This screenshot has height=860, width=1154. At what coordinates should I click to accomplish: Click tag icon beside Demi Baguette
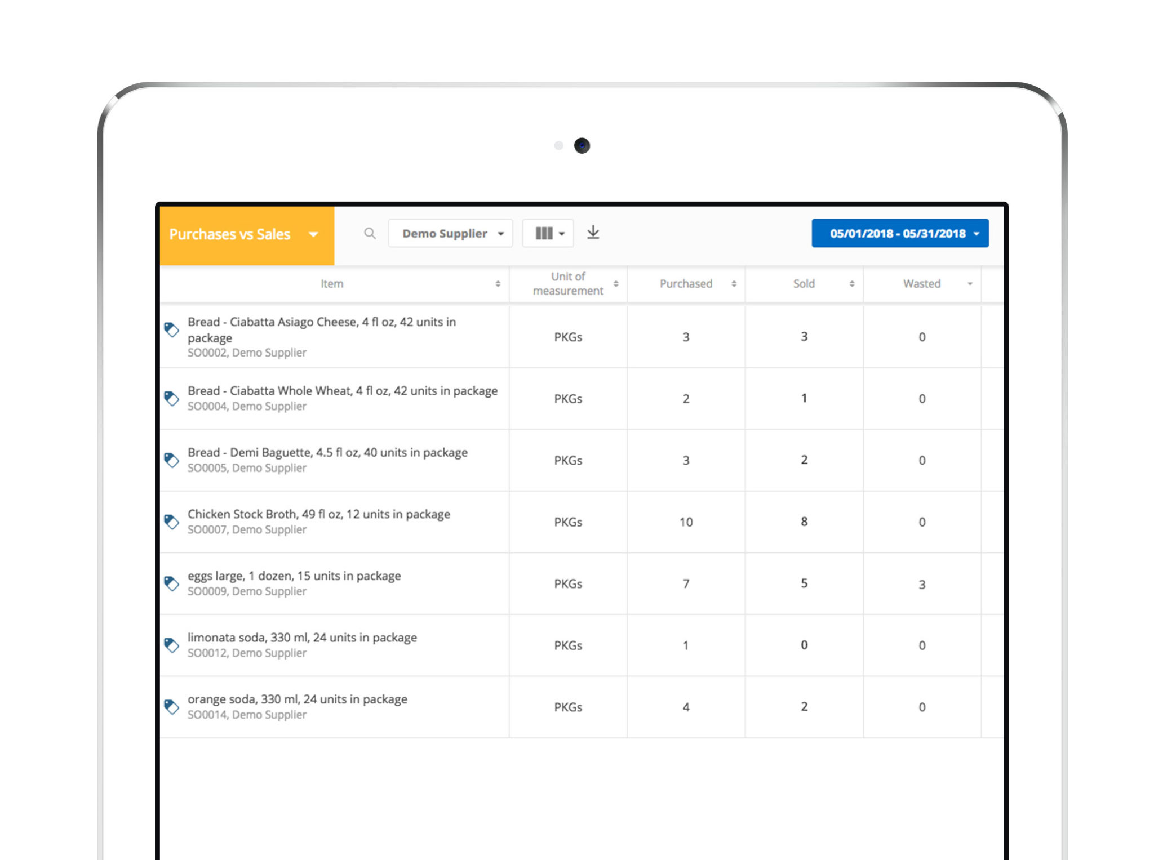[x=171, y=460]
